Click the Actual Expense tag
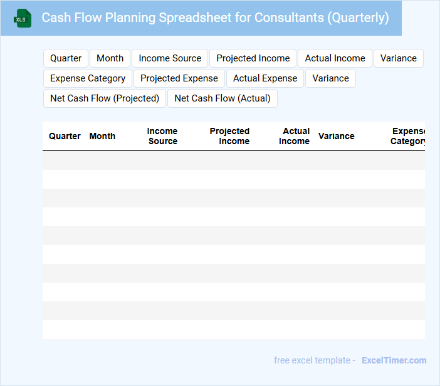The height and width of the screenshot is (386, 440). (265, 78)
